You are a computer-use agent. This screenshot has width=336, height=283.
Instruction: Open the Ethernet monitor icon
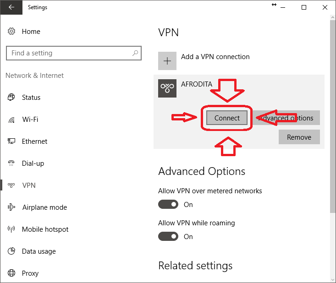11,141
